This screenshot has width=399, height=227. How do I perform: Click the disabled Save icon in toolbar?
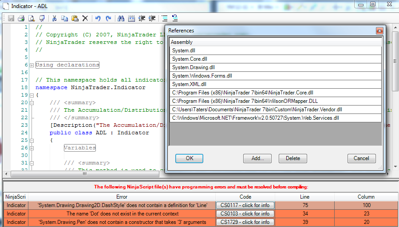[11, 18]
